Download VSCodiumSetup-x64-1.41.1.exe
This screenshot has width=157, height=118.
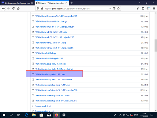point(50,74)
